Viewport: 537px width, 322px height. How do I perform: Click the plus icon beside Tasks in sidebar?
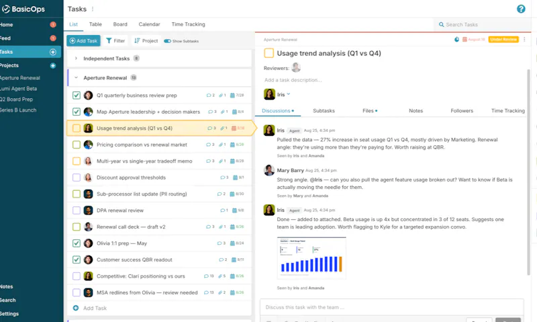53,52
